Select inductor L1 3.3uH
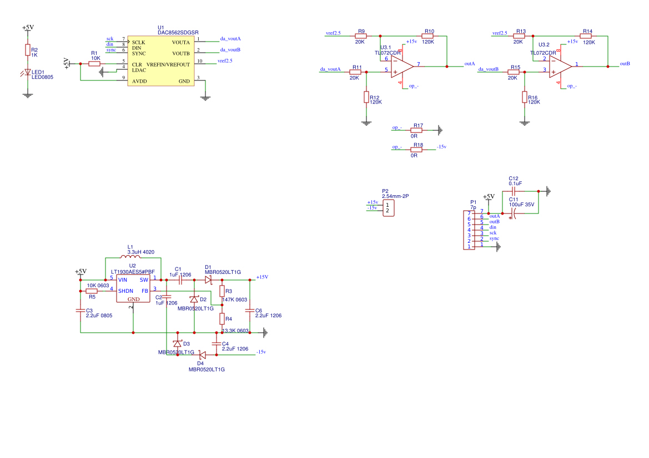This screenshot has width=649, height=458. [x=130, y=257]
